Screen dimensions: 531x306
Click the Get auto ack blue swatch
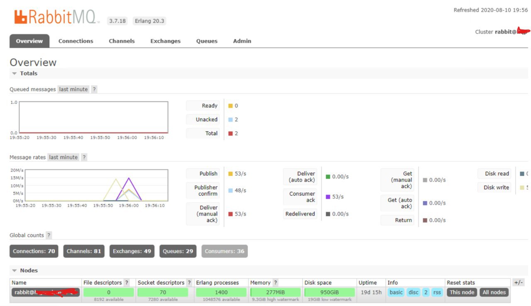425,203
